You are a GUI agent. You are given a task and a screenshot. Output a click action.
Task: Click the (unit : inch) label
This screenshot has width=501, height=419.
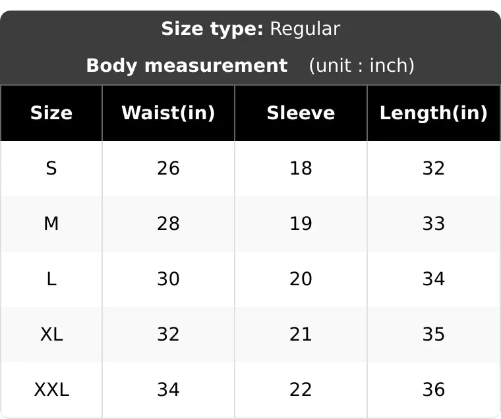point(362,65)
